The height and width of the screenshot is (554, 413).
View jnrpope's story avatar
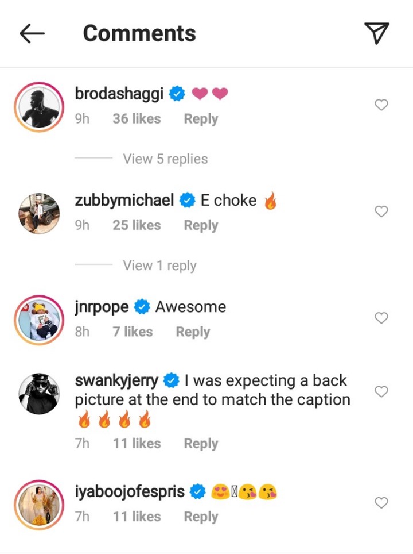pos(39,320)
